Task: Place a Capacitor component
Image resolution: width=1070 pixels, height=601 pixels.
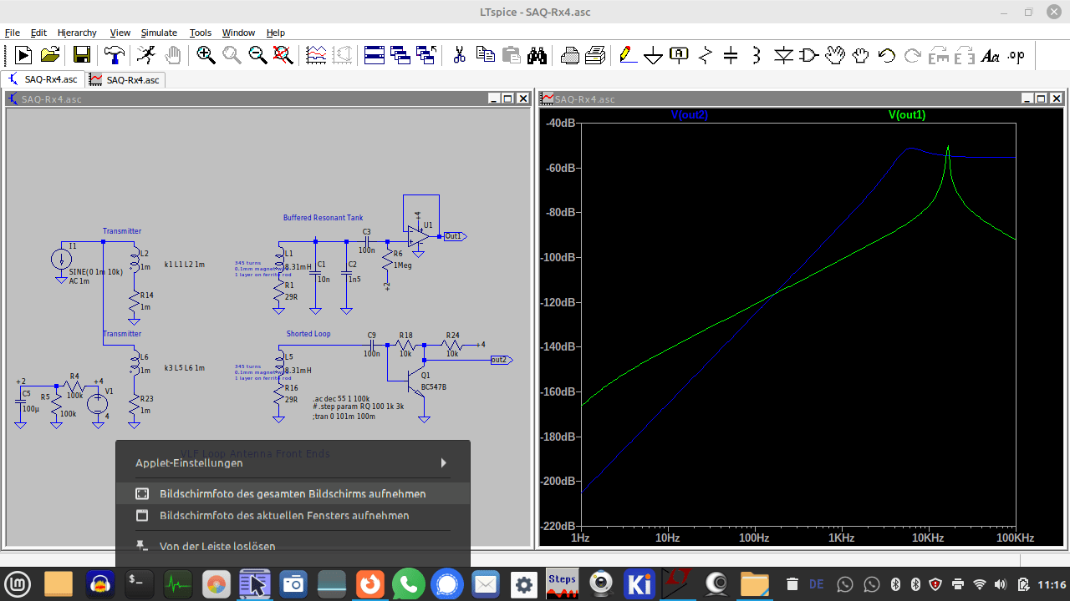Action: [731, 55]
